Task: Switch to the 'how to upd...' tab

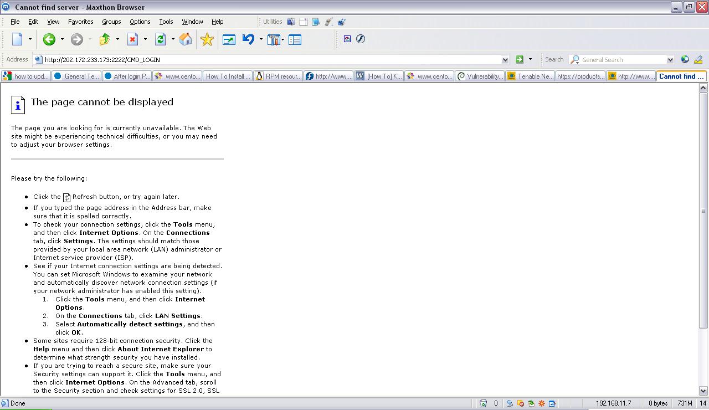Action: (26, 76)
